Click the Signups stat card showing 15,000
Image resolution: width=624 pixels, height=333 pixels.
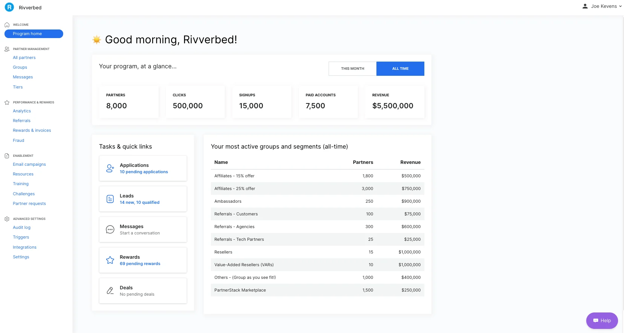coord(262,102)
